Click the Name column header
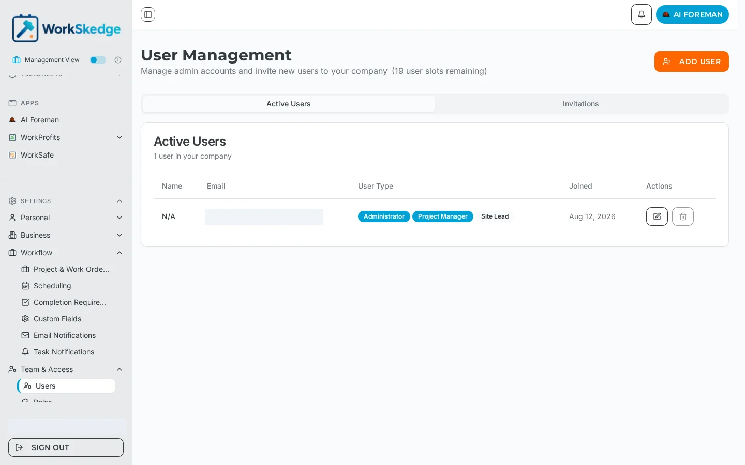Viewport: 745px width, 465px height. click(x=172, y=186)
